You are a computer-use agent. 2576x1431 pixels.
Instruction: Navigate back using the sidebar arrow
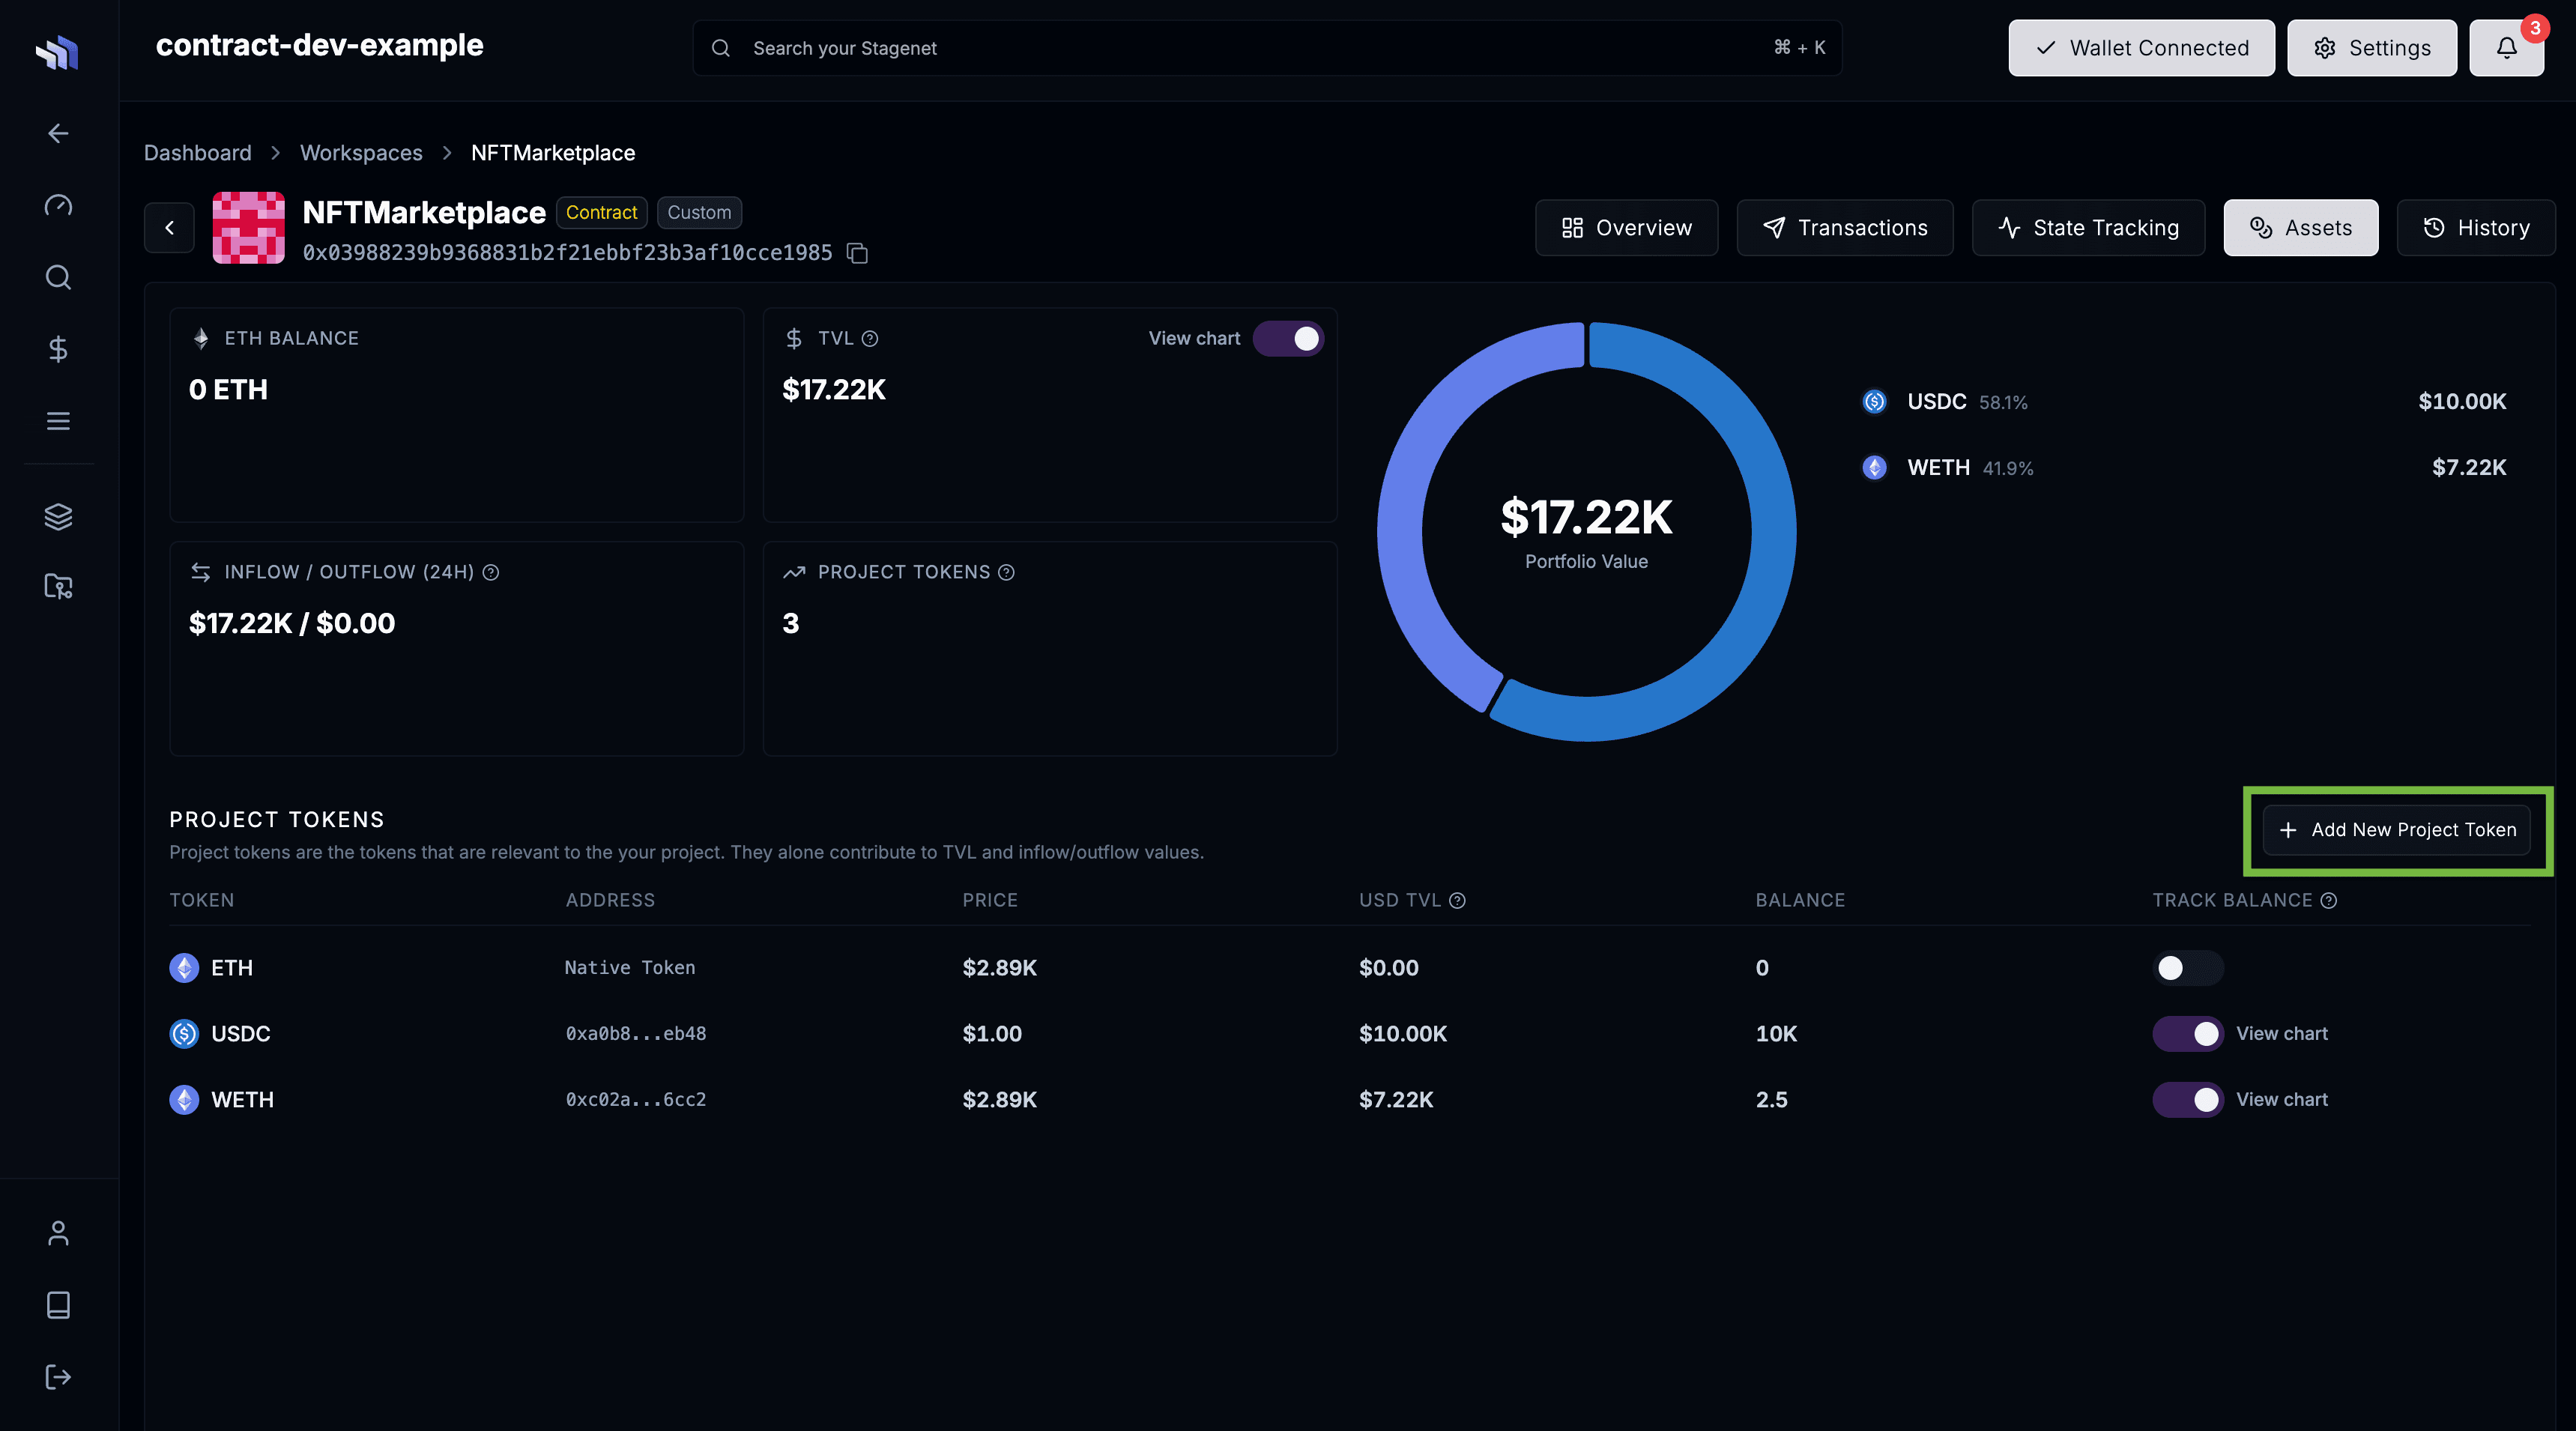(57, 133)
